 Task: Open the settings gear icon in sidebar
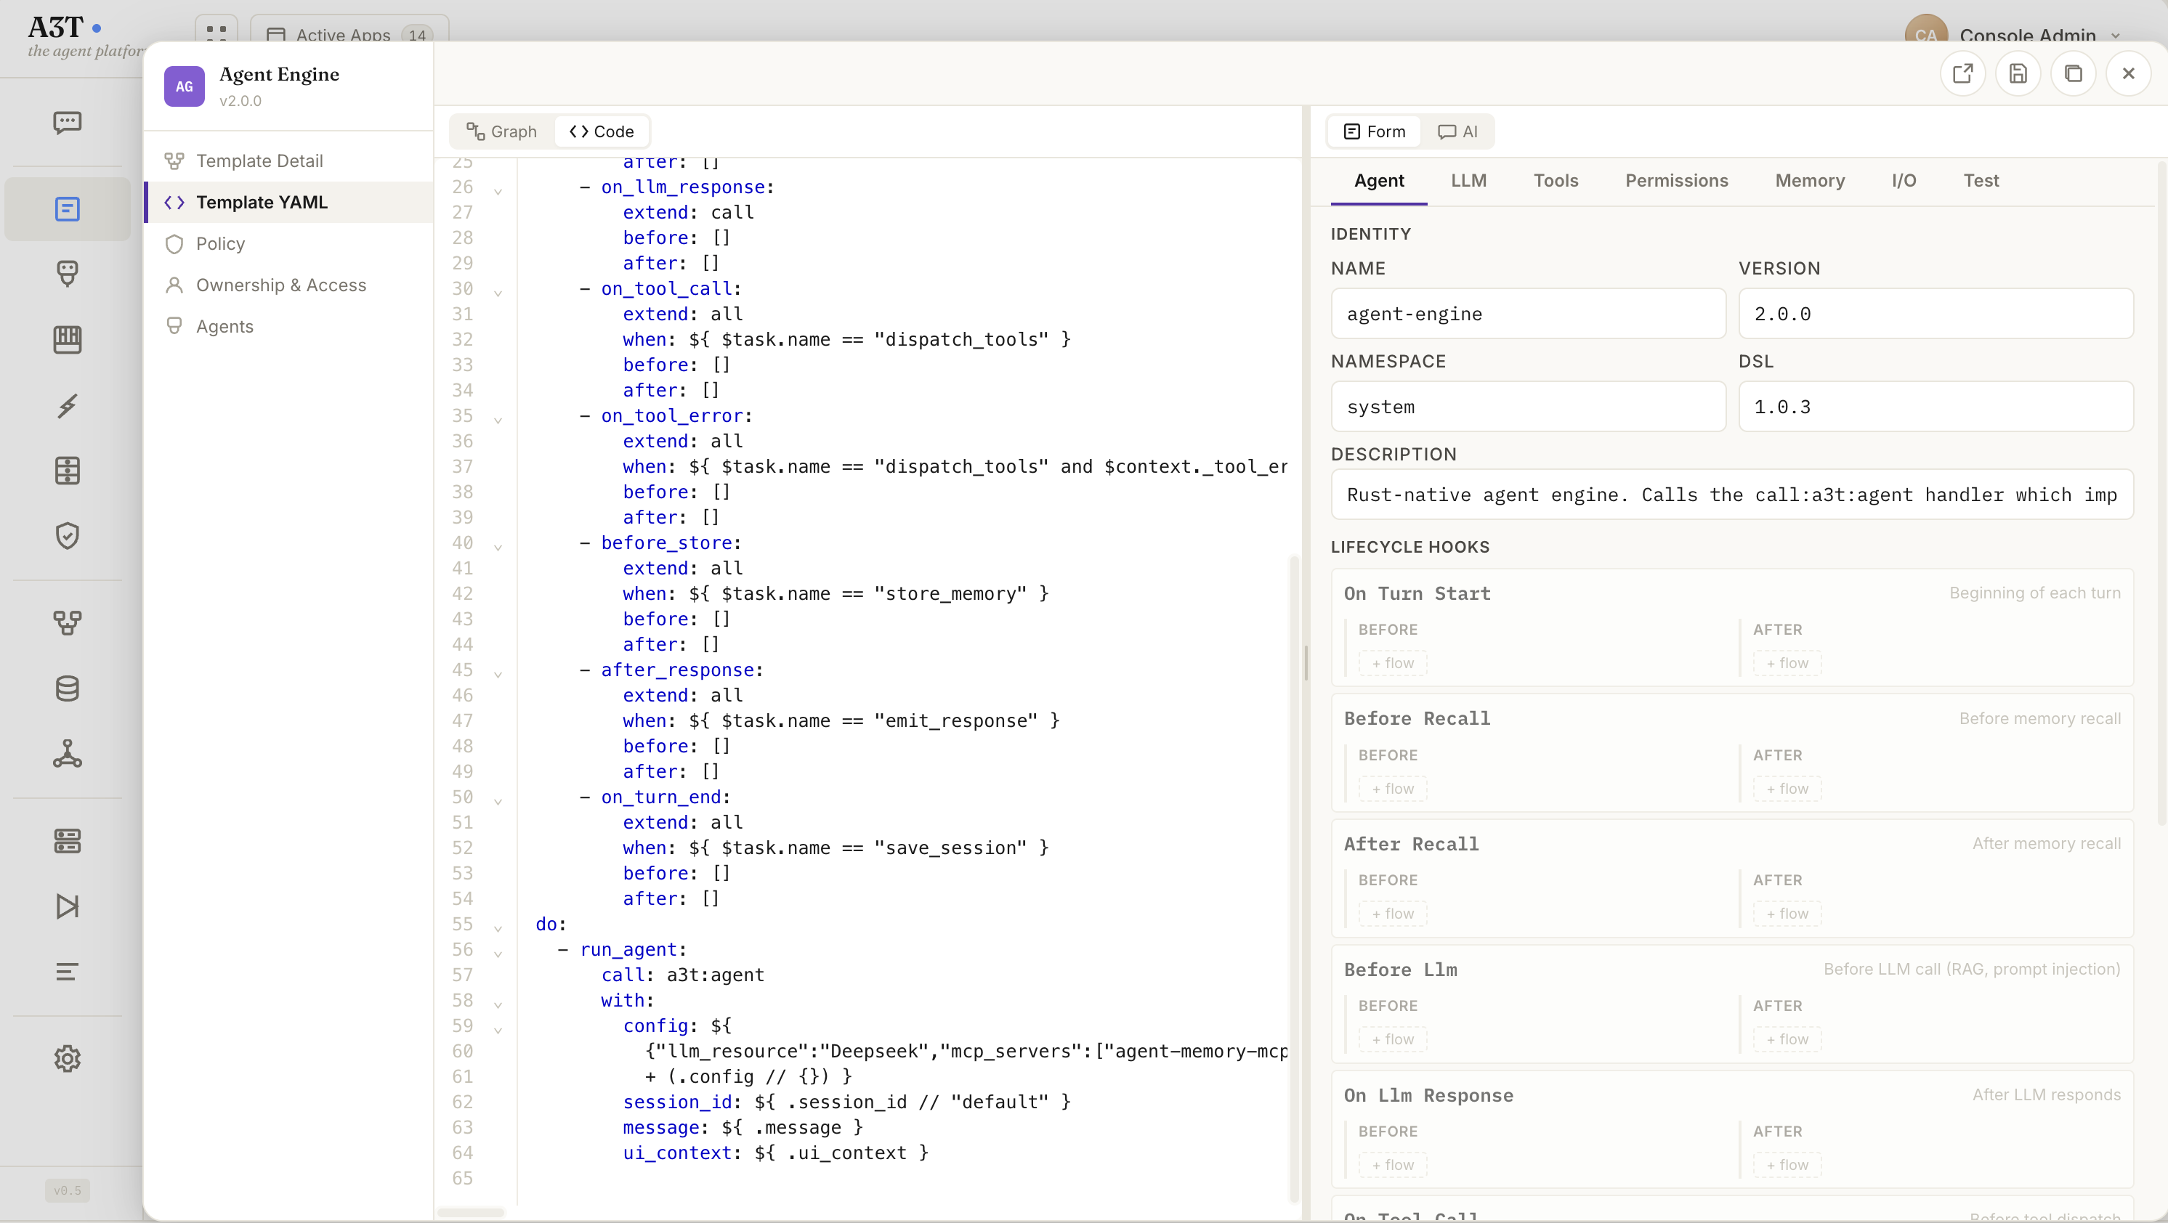click(68, 1058)
